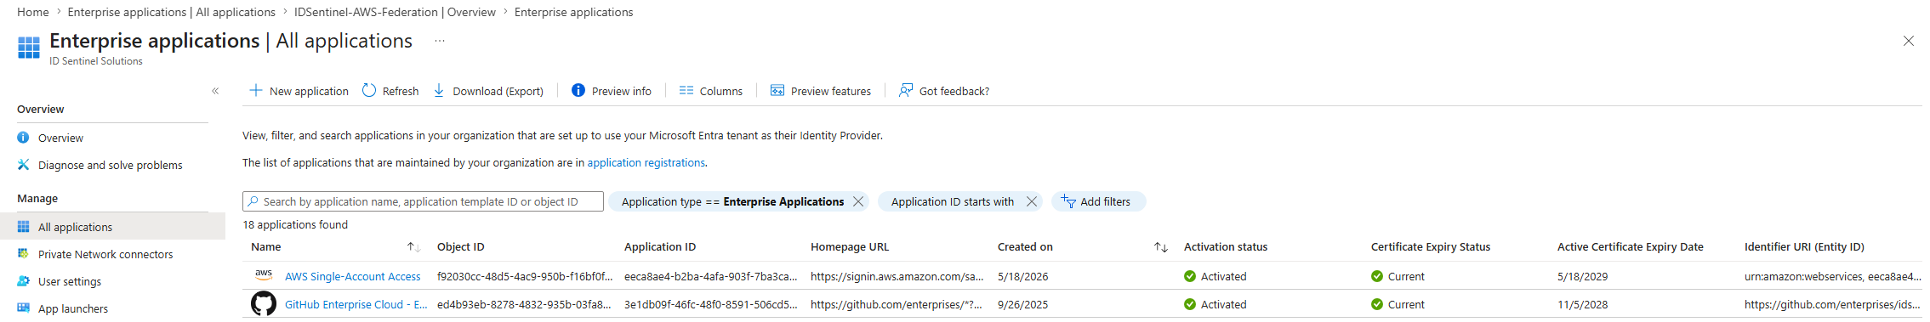
Task: Click the Application ID column header
Action: click(x=660, y=247)
